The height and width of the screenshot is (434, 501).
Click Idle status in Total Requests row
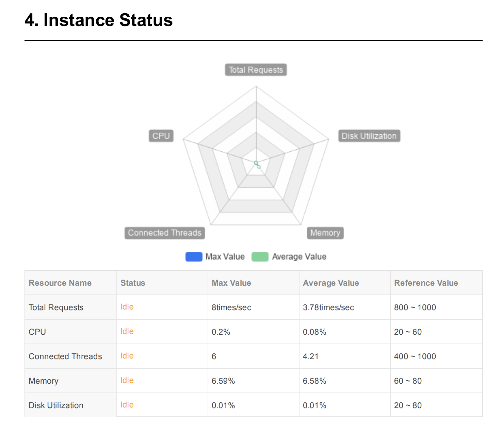pyautogui.click(x=127, y=307)
